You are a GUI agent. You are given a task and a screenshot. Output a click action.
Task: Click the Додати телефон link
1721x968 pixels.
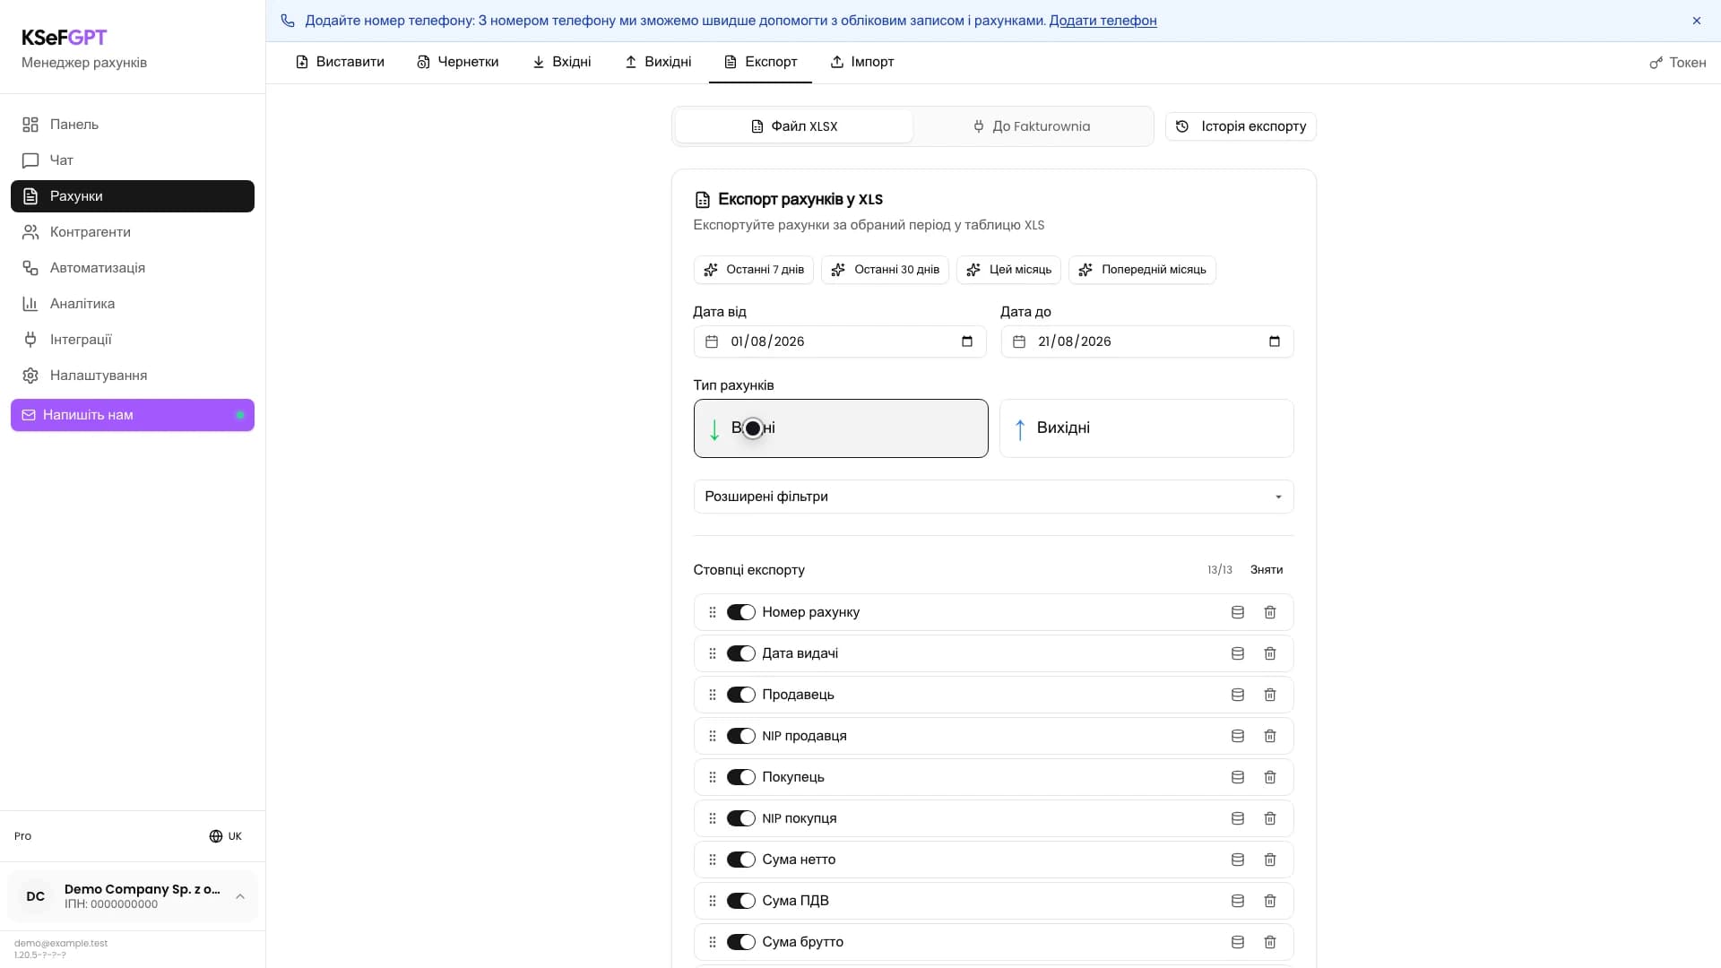(x=1103, y=21)
